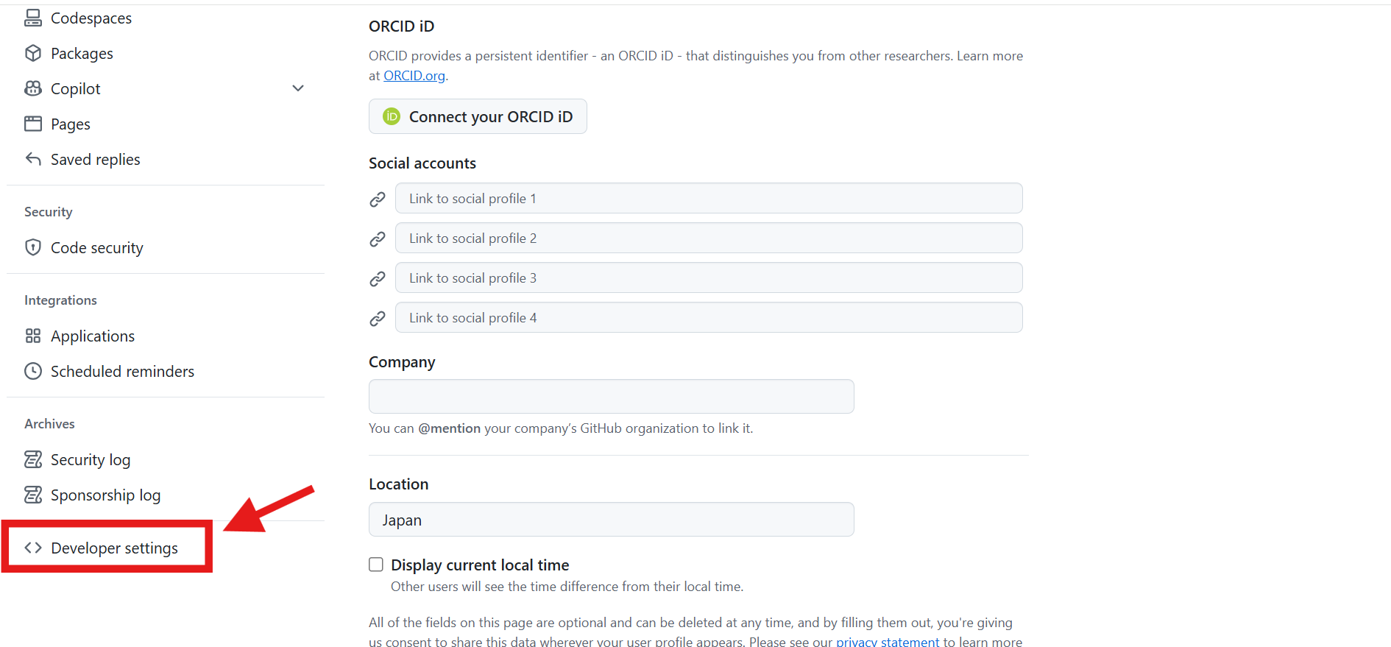Click the Pages browser icon
Screen dimensions: 1391x647
click(x=33, y=124)
